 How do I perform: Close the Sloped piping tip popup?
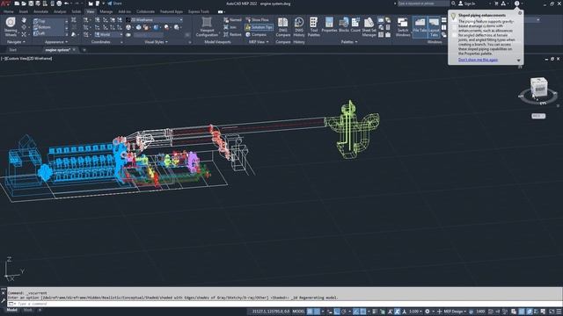(520, 13)
